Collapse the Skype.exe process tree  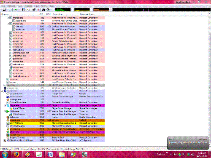(x=5, y=106)
